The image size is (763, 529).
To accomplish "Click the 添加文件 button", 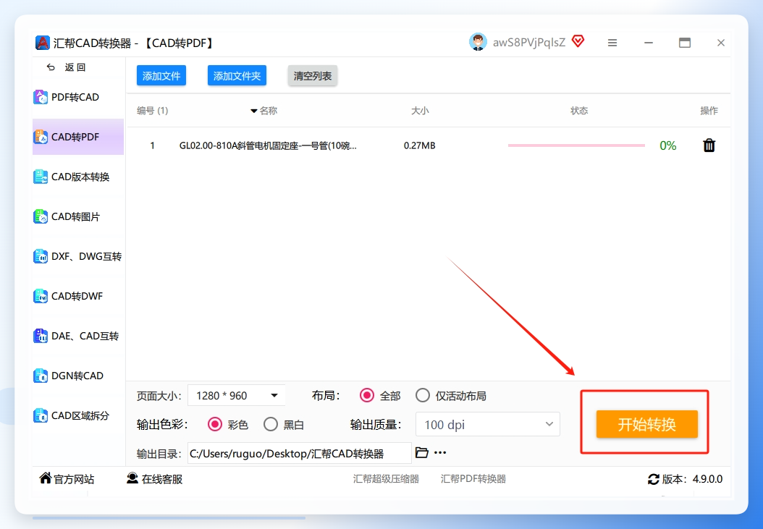I will (161, 75).
